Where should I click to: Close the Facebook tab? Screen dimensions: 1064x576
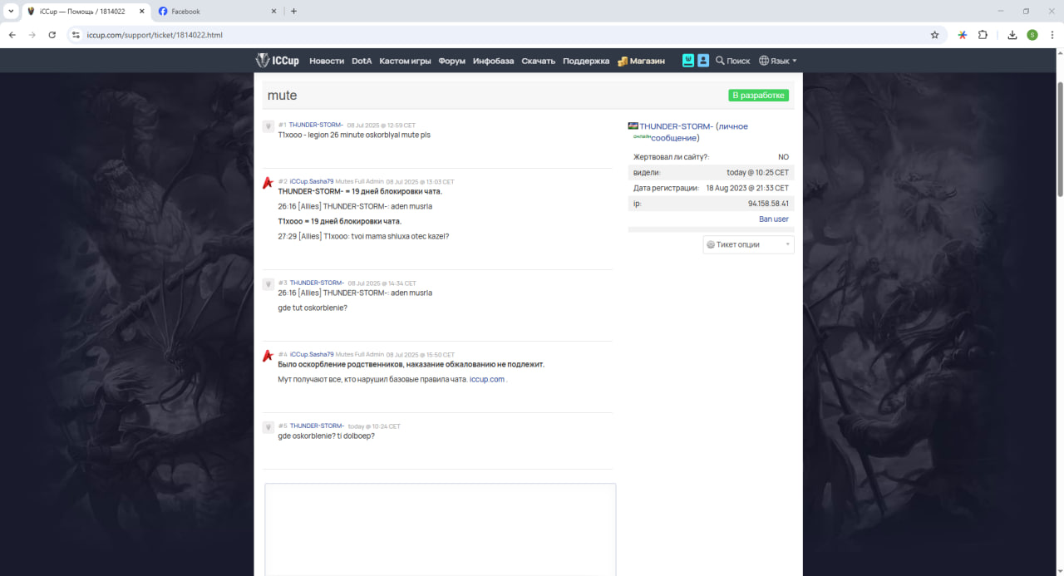pos(274,12)
